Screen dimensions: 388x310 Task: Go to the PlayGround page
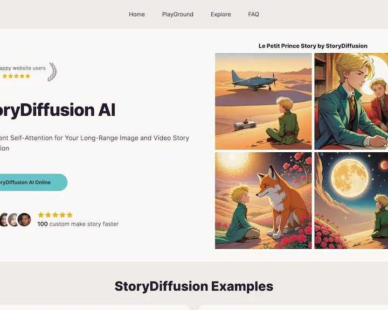[178, 15]
